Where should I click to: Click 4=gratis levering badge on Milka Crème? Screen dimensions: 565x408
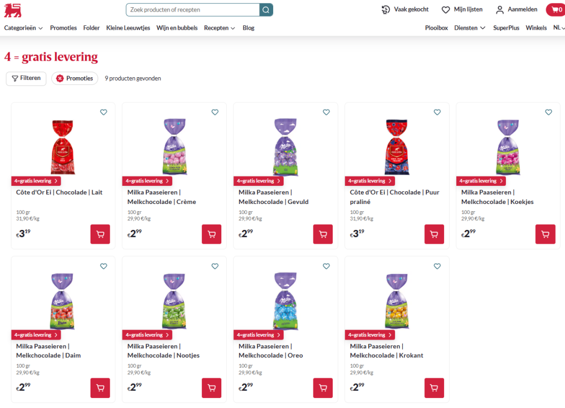[147, 181]
